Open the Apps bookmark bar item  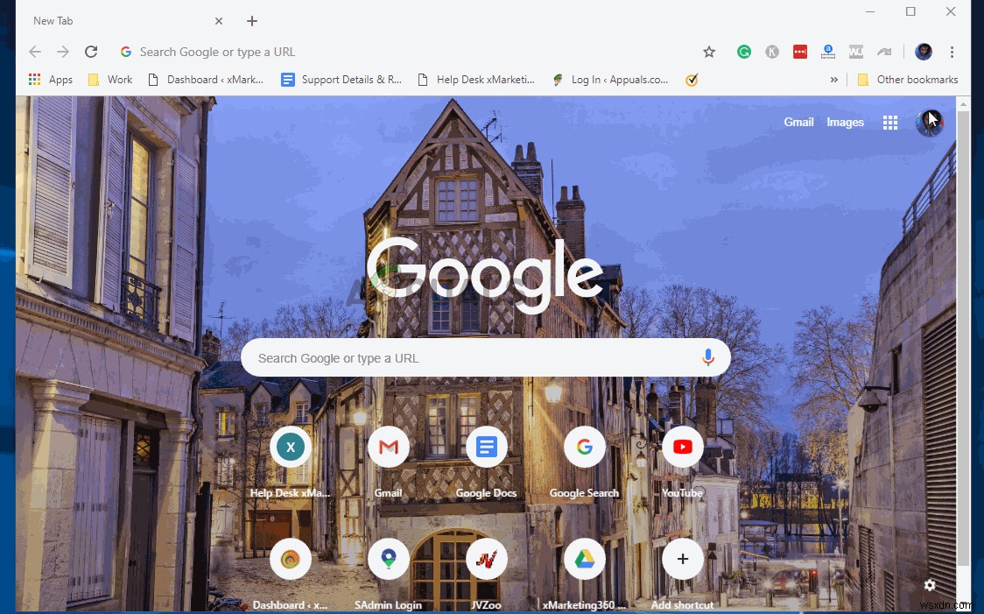pyautogui.click(x=50, y=80)
